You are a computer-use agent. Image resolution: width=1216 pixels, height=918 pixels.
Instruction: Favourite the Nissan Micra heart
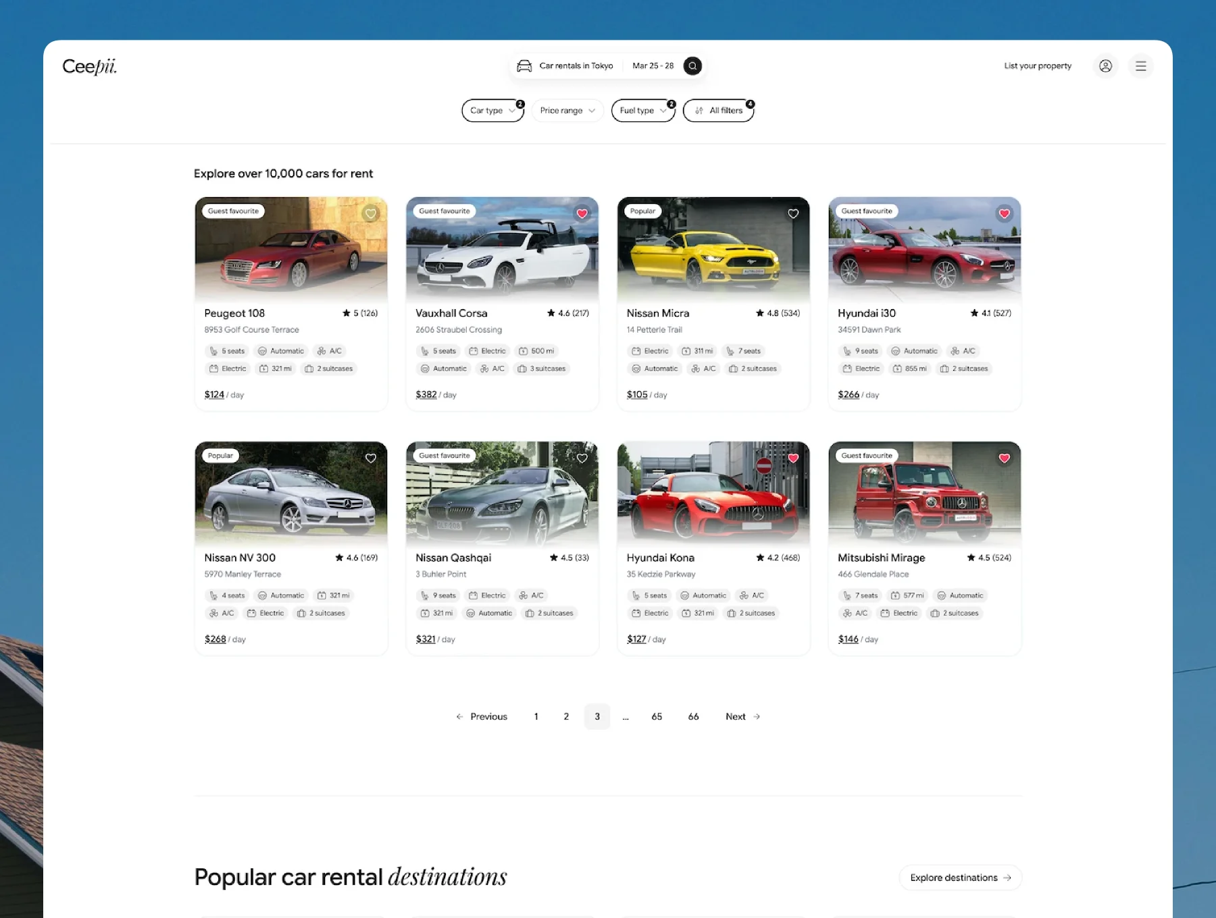tap(793, 214)
